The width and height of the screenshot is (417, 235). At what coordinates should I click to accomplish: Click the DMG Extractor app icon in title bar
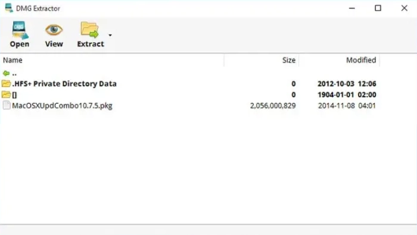click(x=9, y=8)
